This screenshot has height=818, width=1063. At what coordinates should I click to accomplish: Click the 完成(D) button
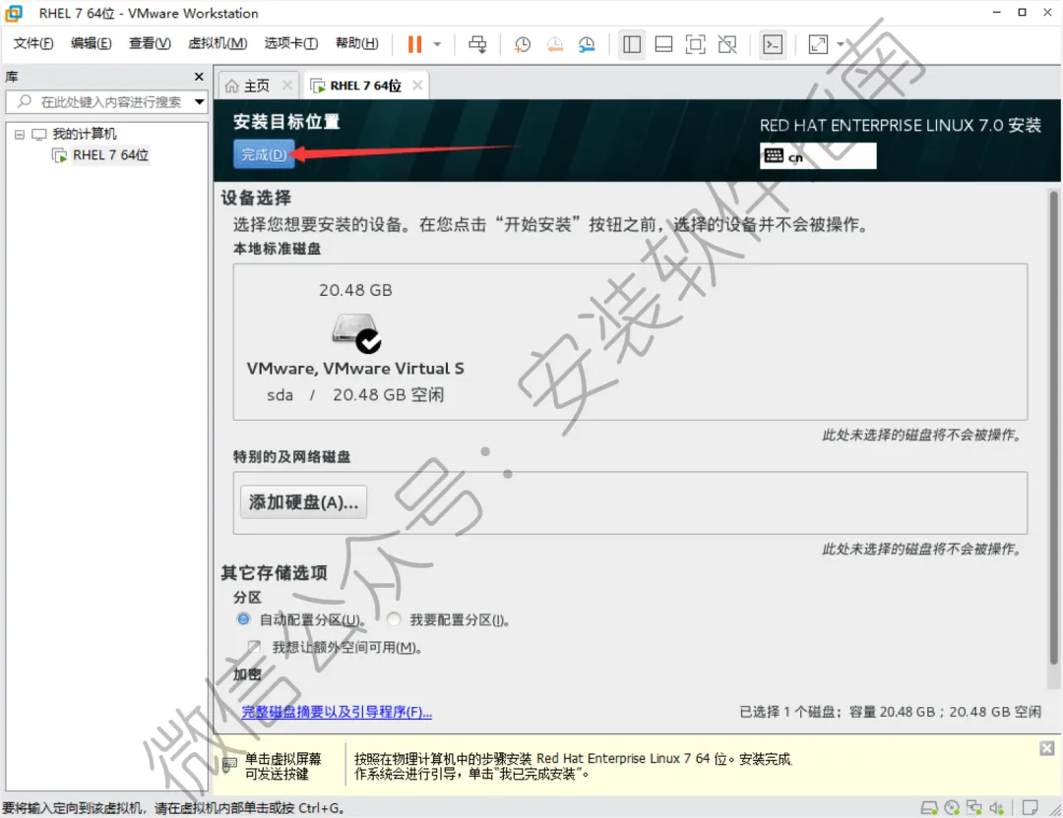(x=264, y=154)
